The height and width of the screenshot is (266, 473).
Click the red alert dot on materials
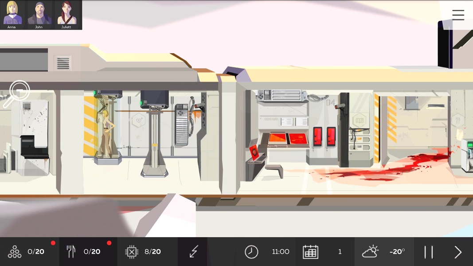pyautogui.click(x=53, y=243)
